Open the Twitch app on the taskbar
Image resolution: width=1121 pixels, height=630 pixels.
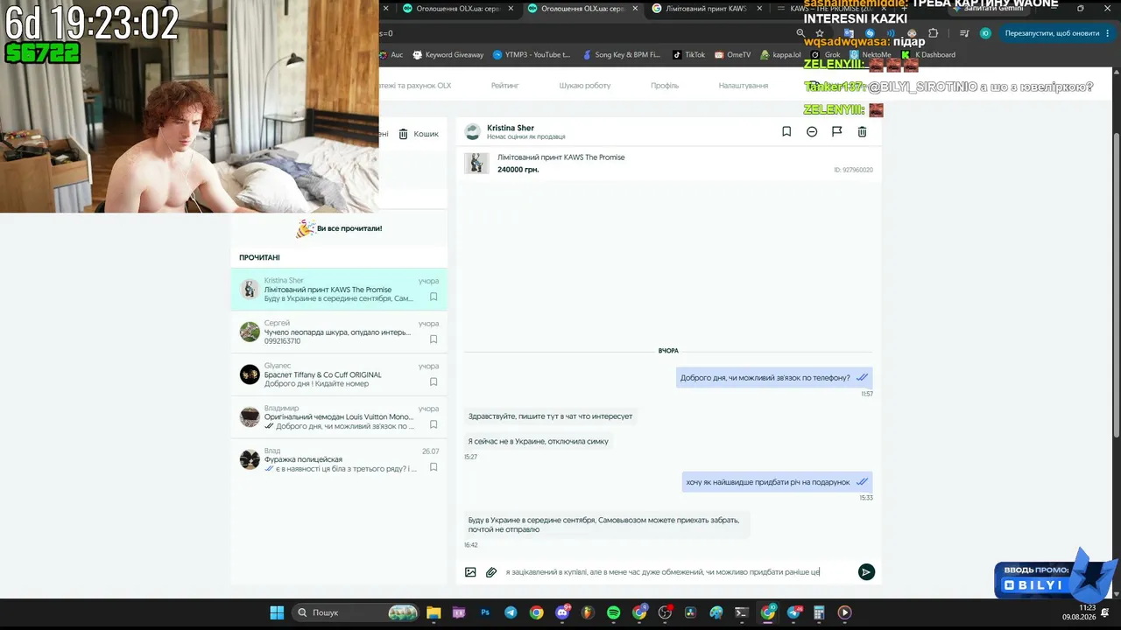click(460, 612)
